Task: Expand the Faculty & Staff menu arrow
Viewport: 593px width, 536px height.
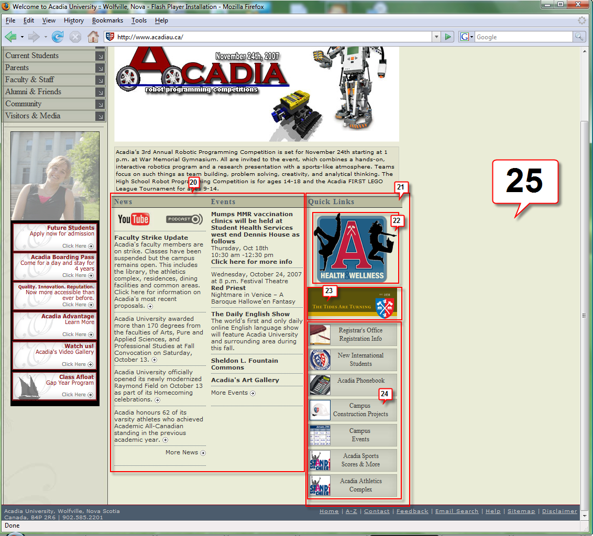Action: tap(100, 80)
